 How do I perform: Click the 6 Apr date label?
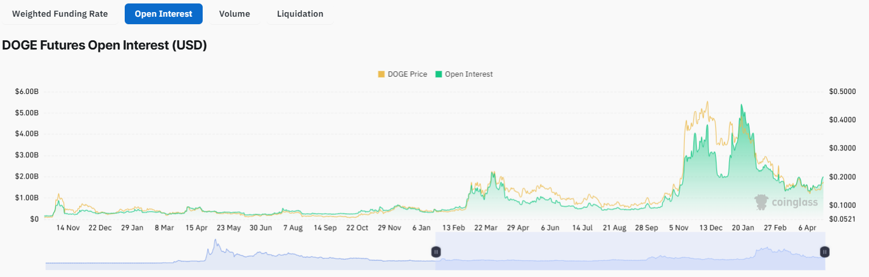[808, 228]
